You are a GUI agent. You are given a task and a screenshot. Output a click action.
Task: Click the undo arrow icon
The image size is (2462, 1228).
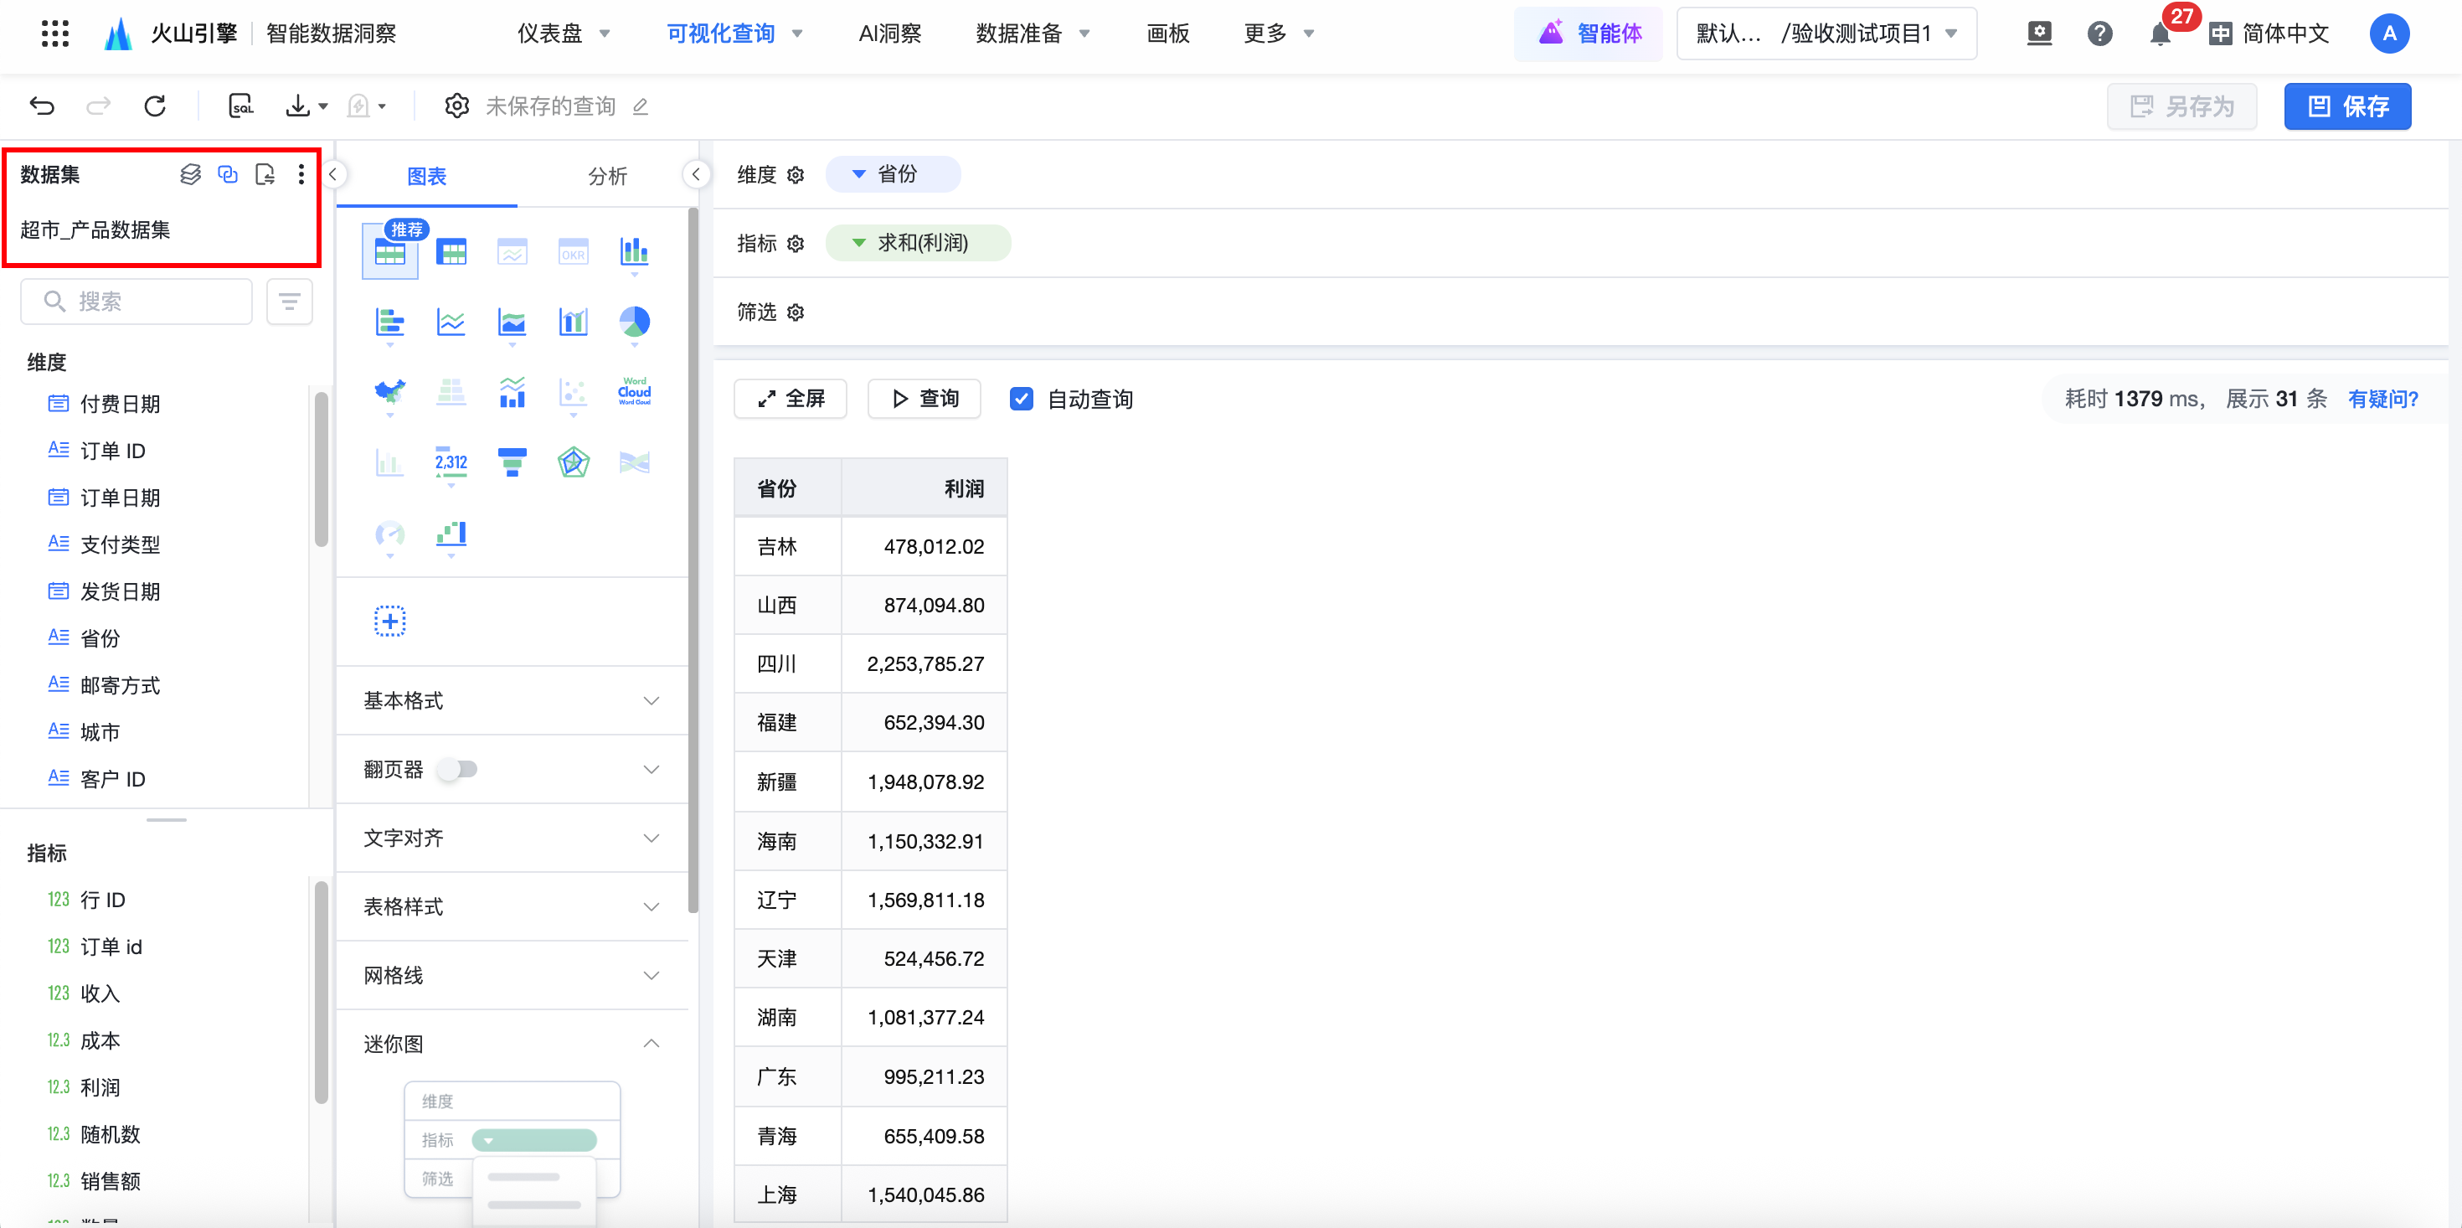pyautogui.click(x=42, y=106)
